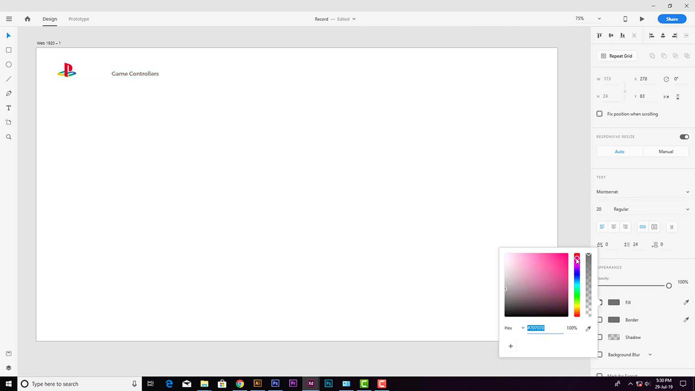Image resolution: width=695 pixels, height=391 pixels.
Task: Select the Artboard tool
Action: coord(9,122)
